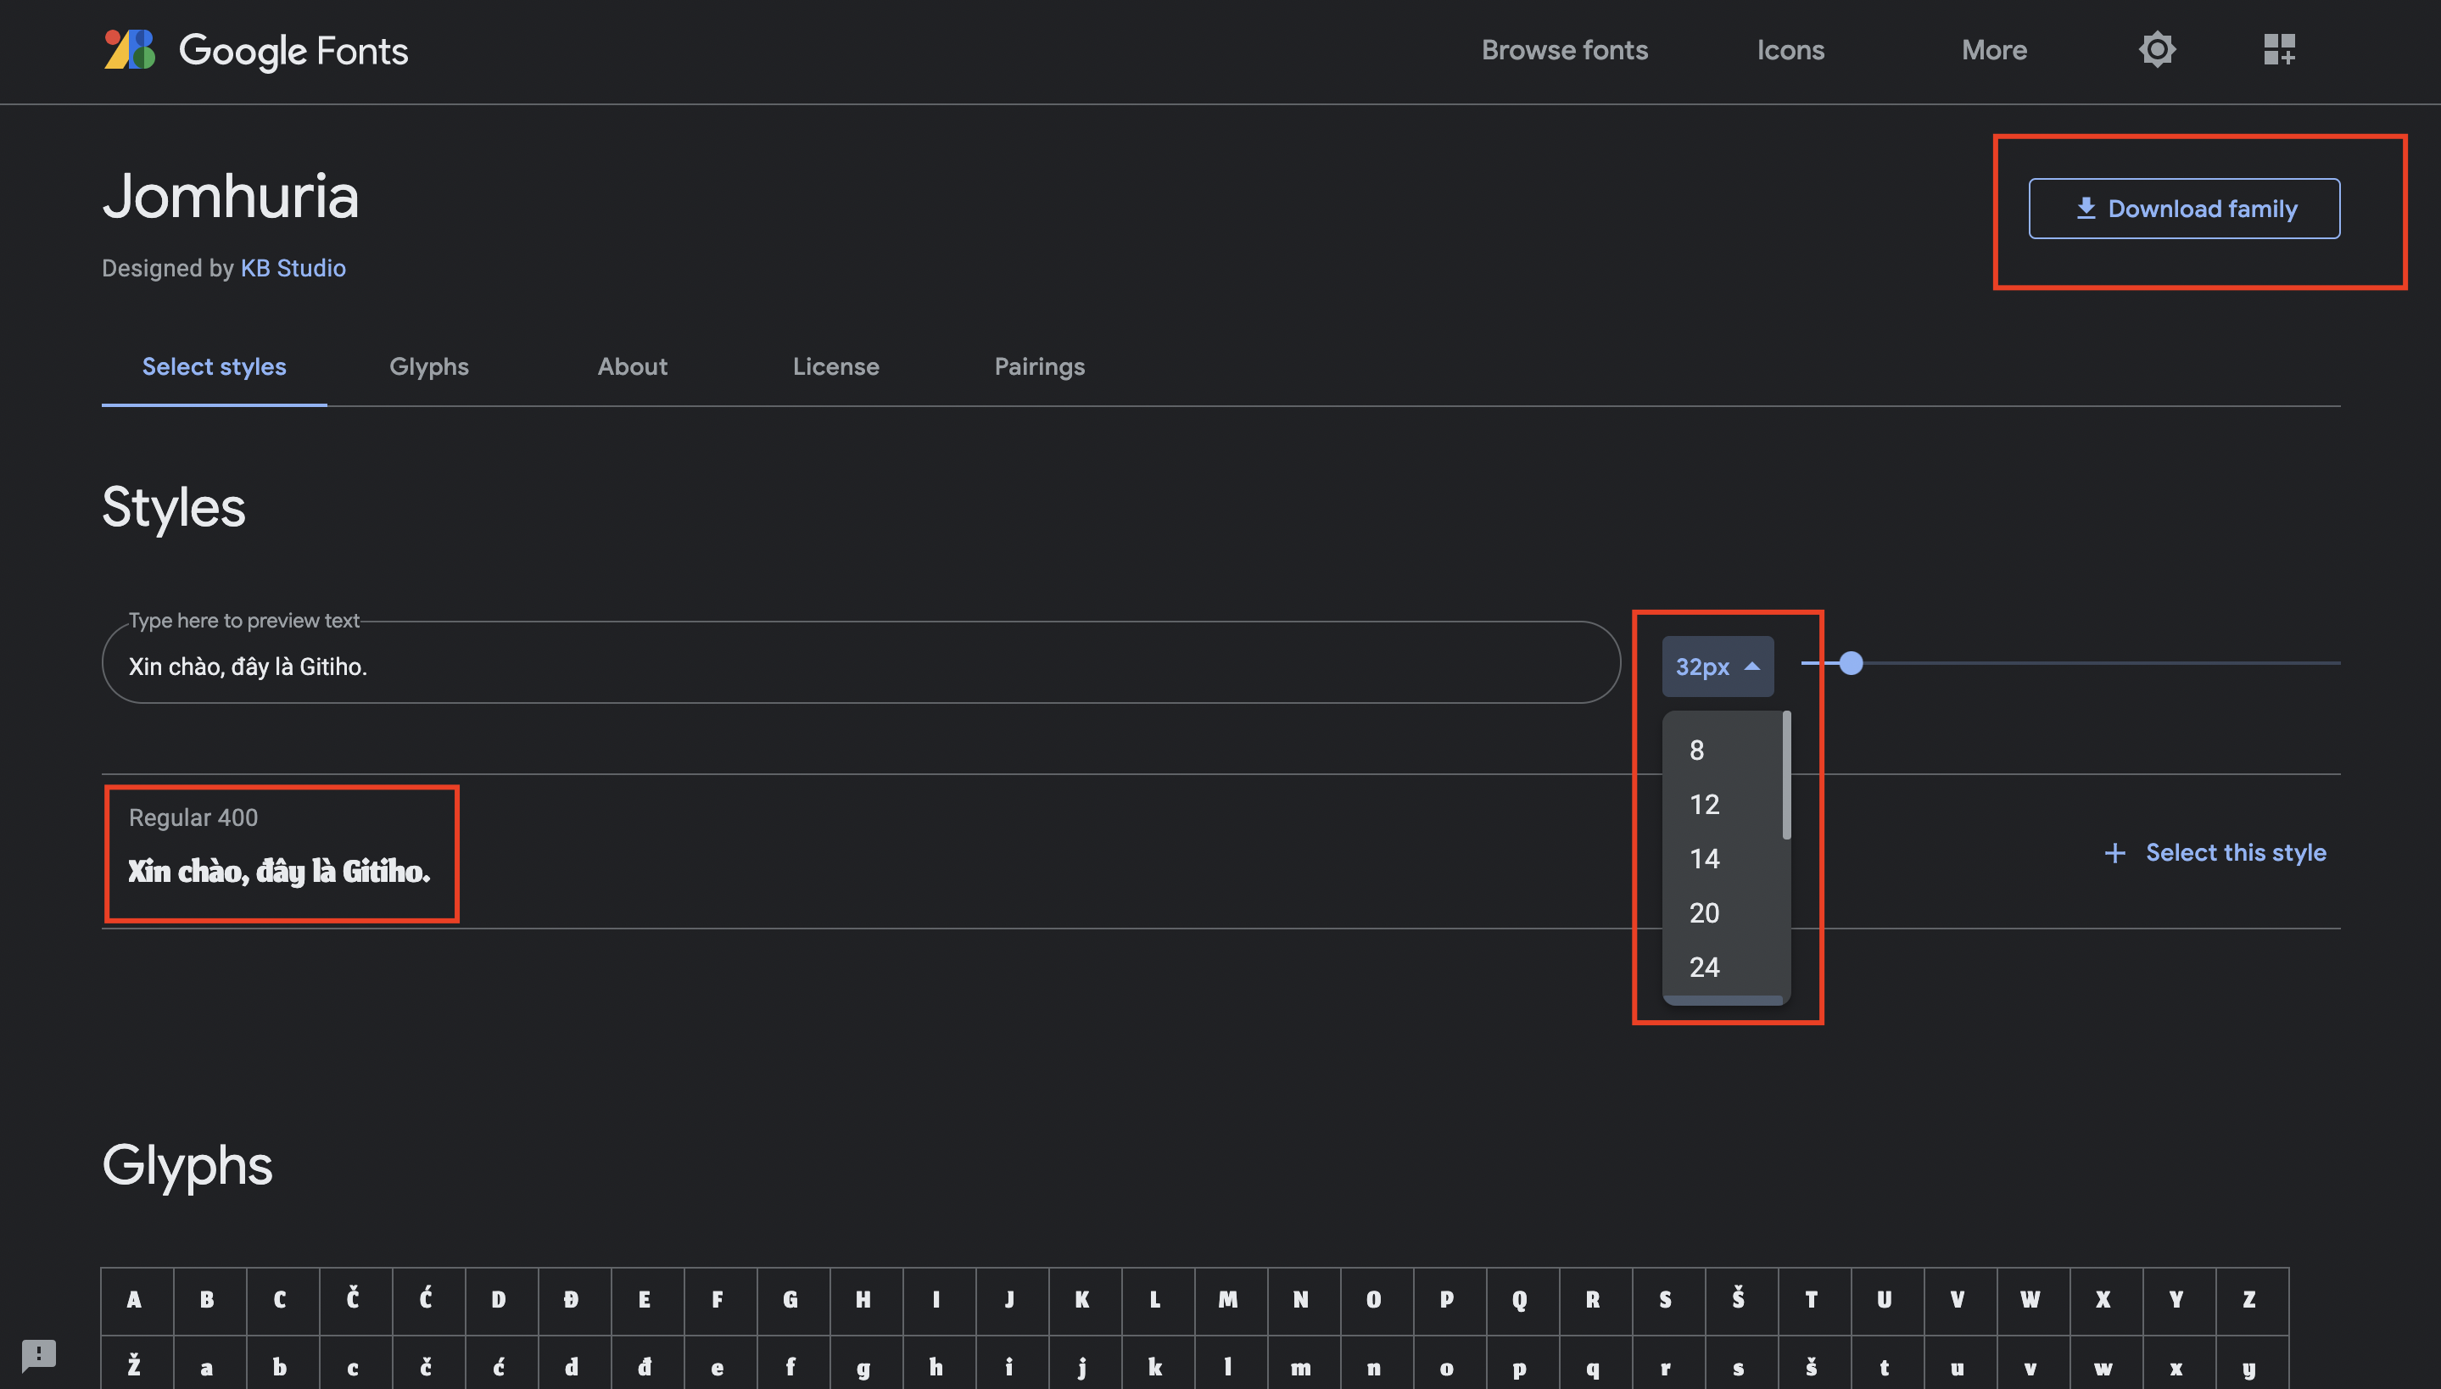
Task: Choose size 20 from the dropdown
Action: pyautogui.click(x=1723, y=913)
